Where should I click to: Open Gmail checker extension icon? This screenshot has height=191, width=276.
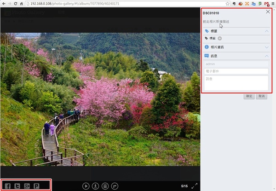tap(266, 4)
